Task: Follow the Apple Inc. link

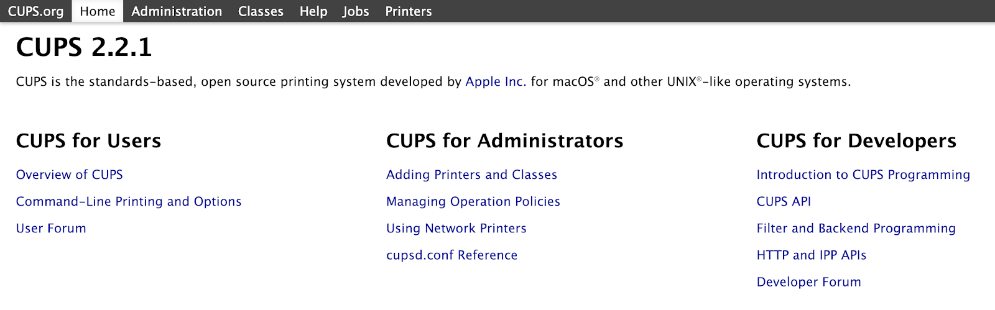Action: pyautogui.click(x=496, y=81)
